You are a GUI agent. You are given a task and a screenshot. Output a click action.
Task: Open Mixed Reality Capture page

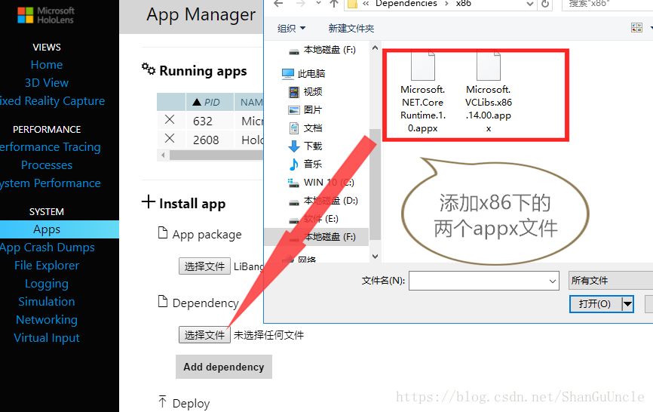(53, 101)
